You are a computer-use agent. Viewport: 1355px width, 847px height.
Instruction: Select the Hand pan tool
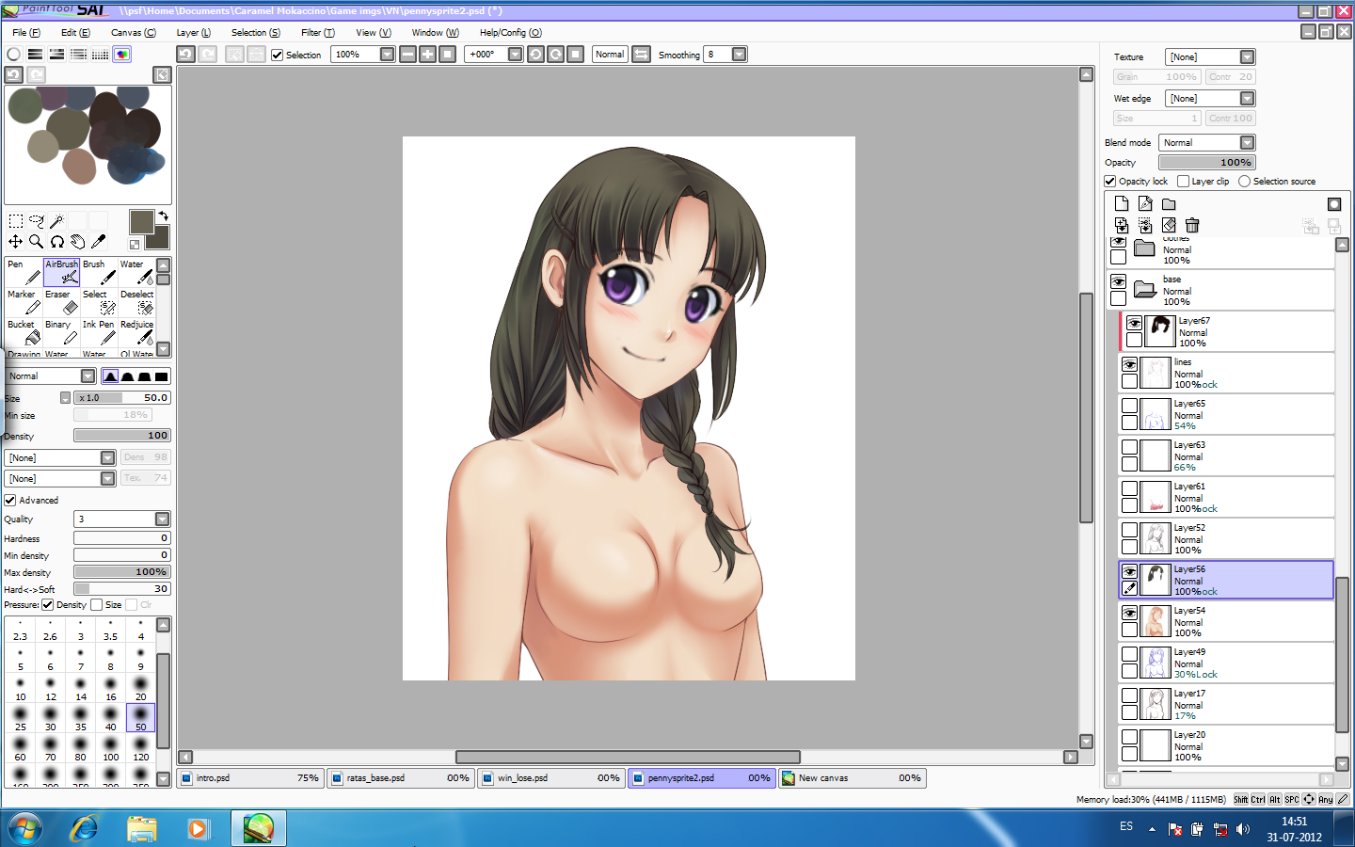coord(77,242)
